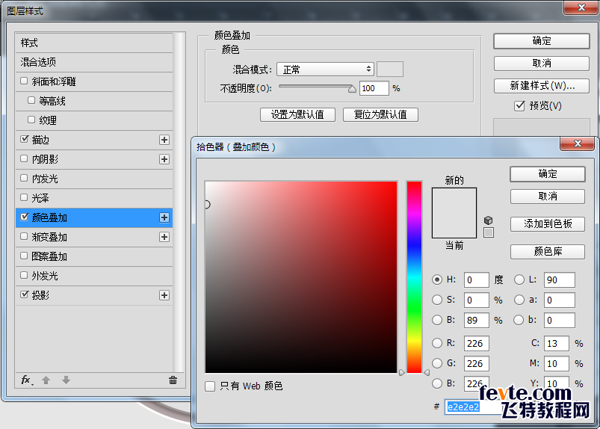Viewport: 600px width, 429px height.
Task: Select the Lab L radio button
Action: click(x=519, y=280)
